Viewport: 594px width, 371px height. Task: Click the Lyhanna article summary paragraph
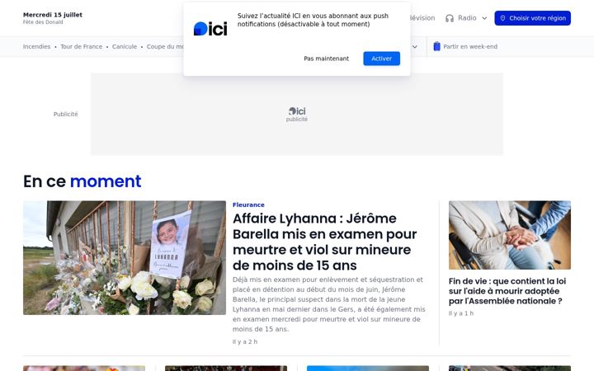click(329, 304)
